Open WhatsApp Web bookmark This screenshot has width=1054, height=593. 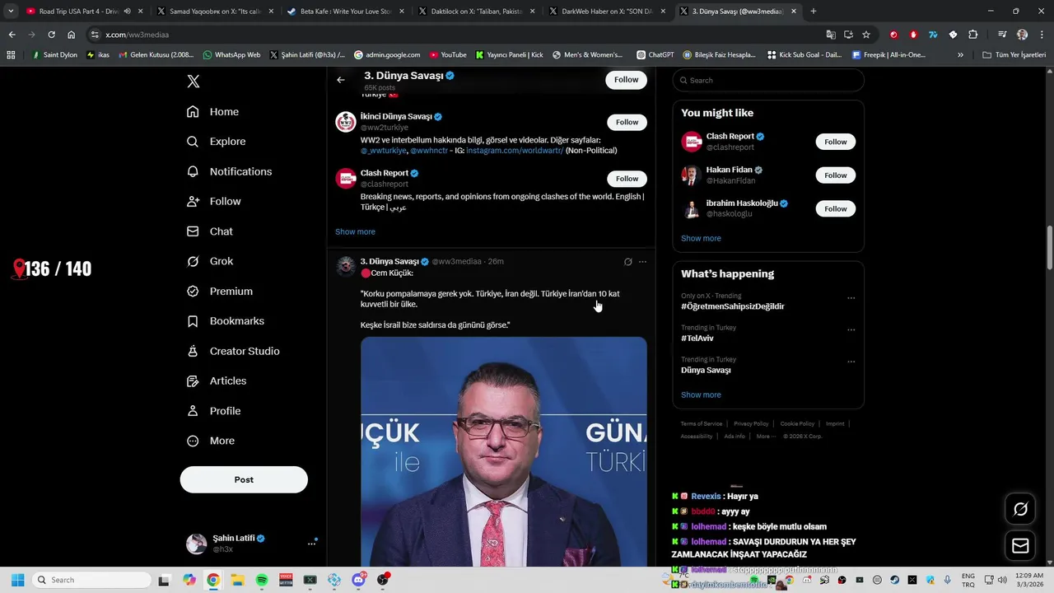point(231,55)
